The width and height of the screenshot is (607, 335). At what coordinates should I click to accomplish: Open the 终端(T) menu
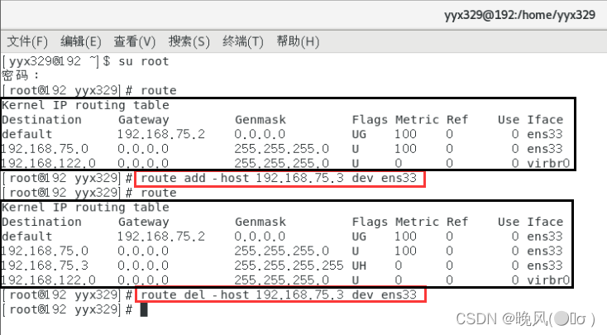click(x=243, y=41)
